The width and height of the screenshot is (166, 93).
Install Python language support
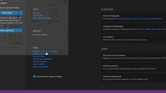(130, 19)
